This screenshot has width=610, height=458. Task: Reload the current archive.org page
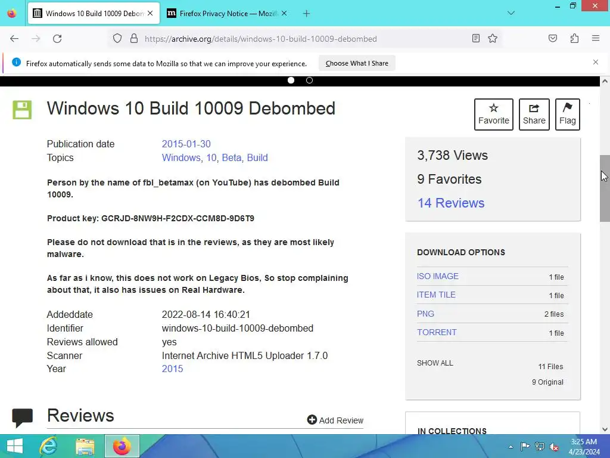(x=57, y=39)
